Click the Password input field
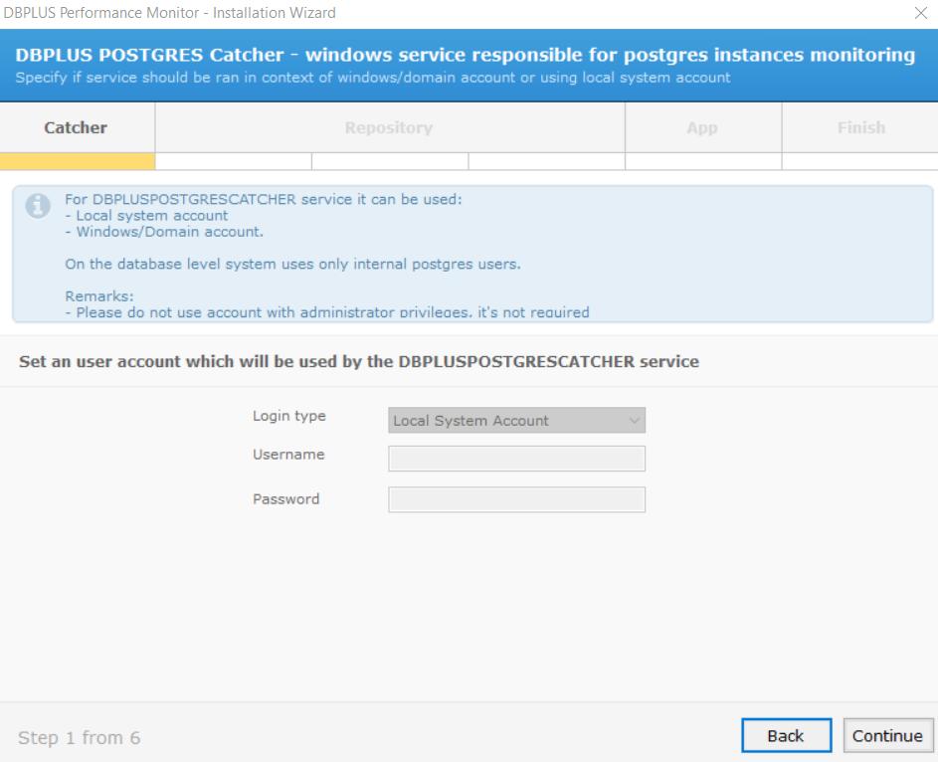This screenshot has height=762, width=938. coord(516,499)
